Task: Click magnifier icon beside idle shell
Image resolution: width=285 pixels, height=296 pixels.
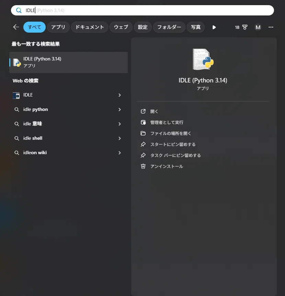Action: (17, 138)
